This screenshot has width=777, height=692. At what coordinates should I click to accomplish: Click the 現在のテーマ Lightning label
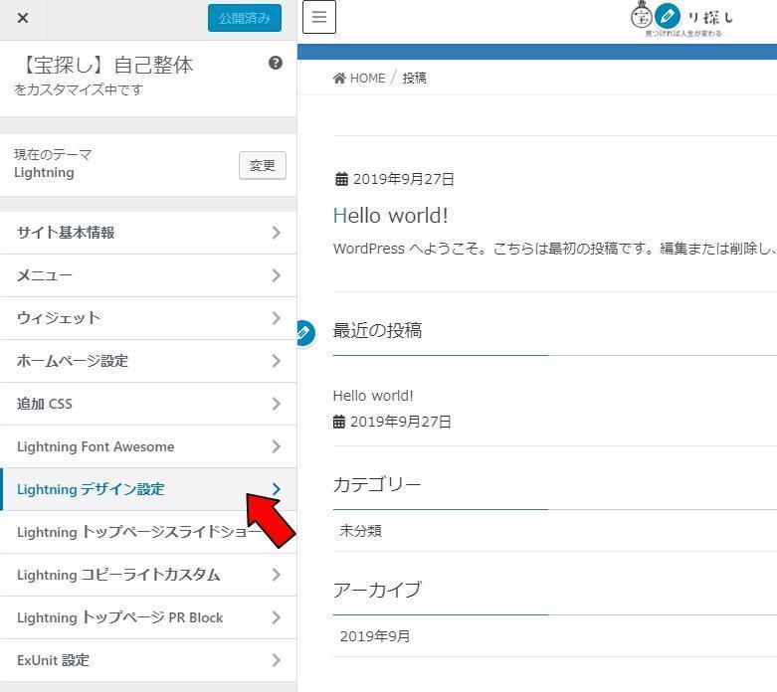pyautogui.click(x=53, y=164)
